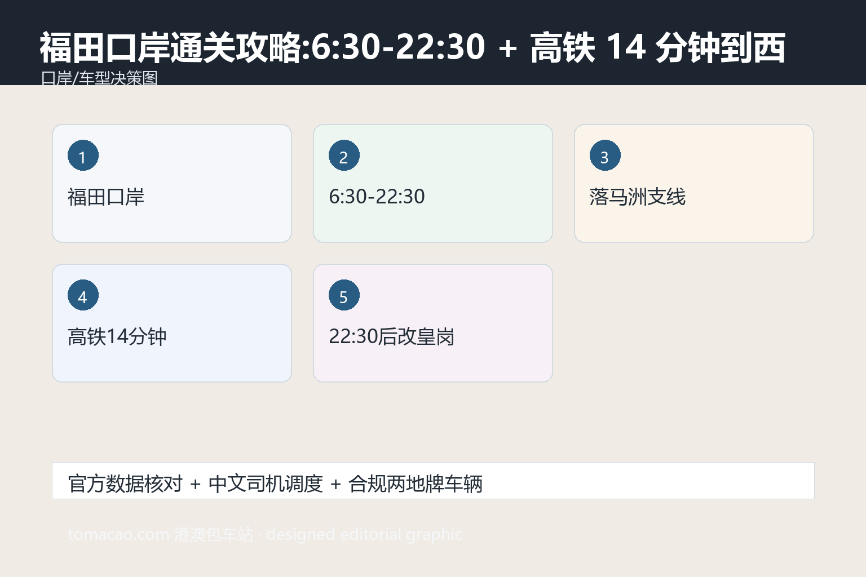Select the 落马洲支线 card text
This screenshot has height=577, width=866.
(x=638, y=197)
